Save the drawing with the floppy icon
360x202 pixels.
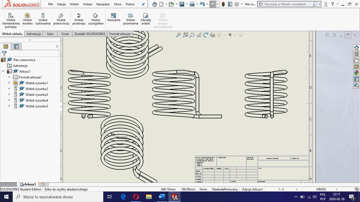(182, 4)
